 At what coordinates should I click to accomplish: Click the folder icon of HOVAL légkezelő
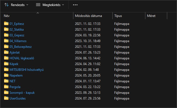6,58
